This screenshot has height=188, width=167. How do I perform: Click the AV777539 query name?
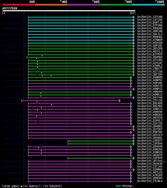10,8
